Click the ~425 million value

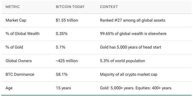click(67, 61)
